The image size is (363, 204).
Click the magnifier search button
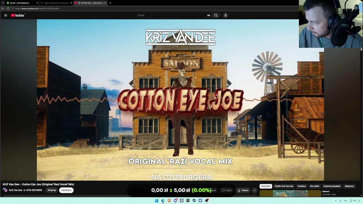[x=216, y=15]
